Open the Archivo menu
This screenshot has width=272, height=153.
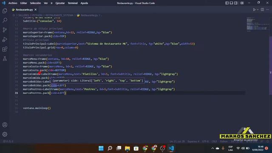coord(13,3)
